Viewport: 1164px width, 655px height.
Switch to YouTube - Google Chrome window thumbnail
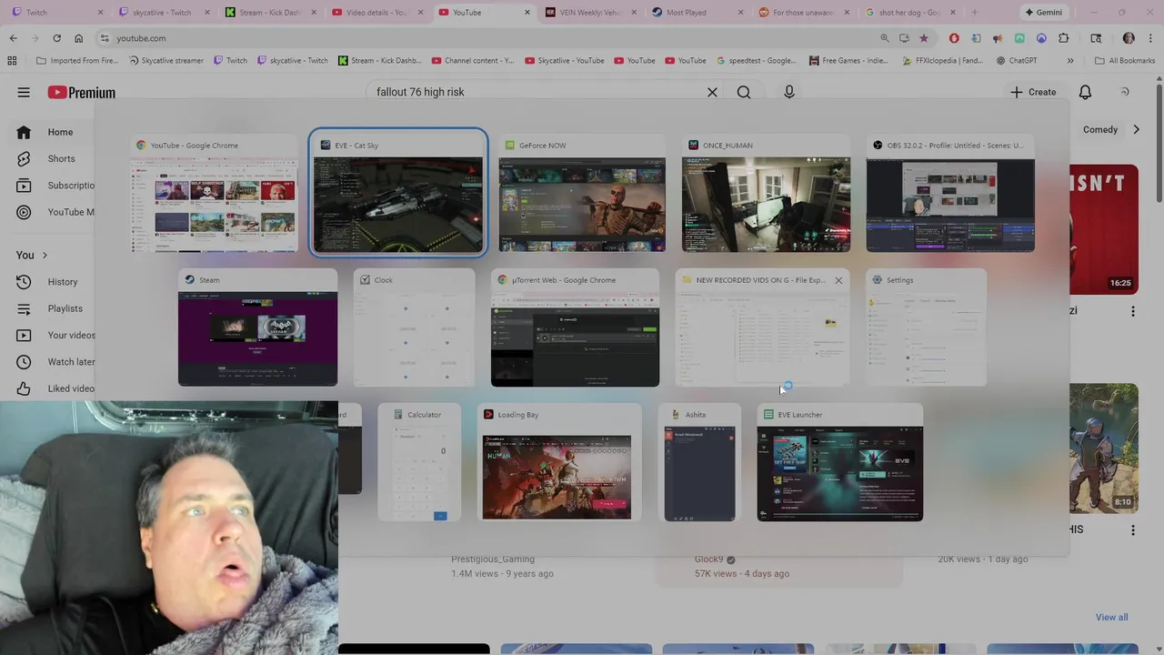pyautogui.click(x=214, y=193)
